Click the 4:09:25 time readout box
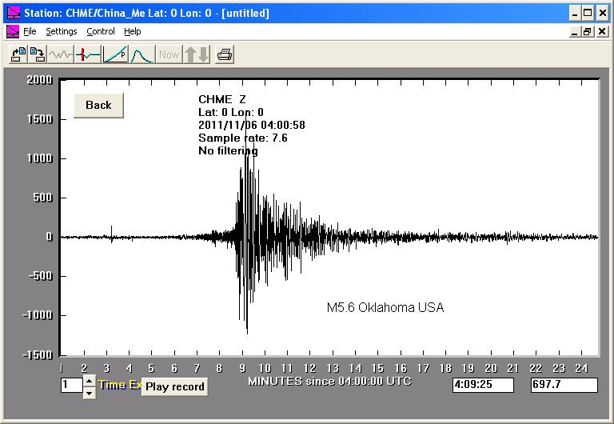Screen dimensions: 614x424 click(484, 386)
